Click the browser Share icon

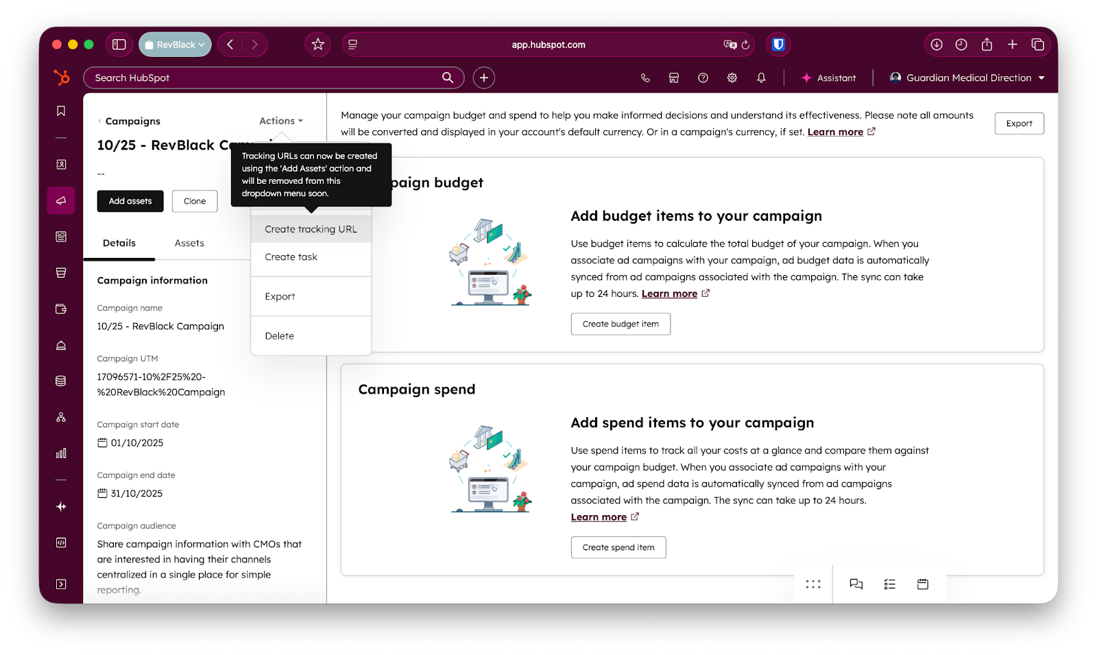tap(987, 45)
